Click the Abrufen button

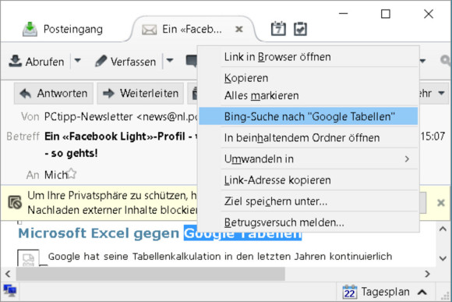(37, 61)
